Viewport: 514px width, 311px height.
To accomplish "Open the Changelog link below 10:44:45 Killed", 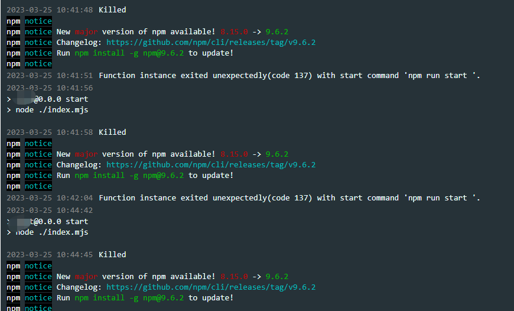I will point(211,287).
